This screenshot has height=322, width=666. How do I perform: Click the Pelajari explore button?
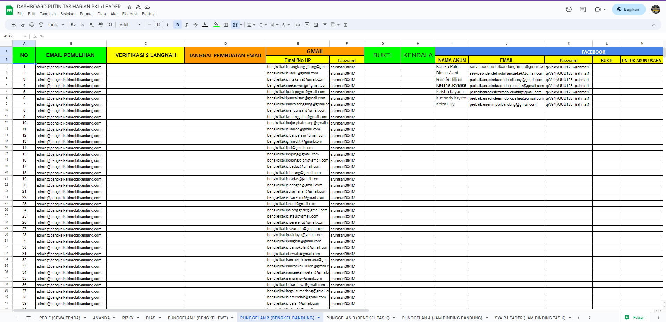coord(635,317)
